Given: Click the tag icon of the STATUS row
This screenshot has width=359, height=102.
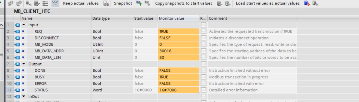Looking at the screenshot, I should click(17, 90).
